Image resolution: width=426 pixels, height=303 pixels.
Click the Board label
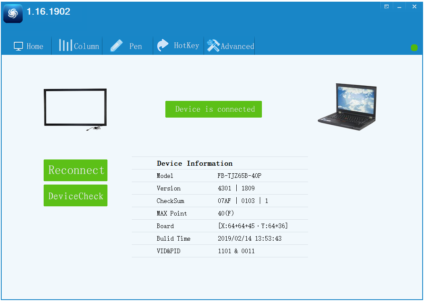(x=165, y=226)
